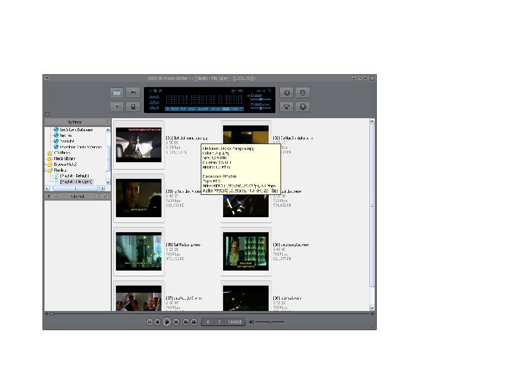Toggle the BBE ViVA effect checkbox

point(252,105)
